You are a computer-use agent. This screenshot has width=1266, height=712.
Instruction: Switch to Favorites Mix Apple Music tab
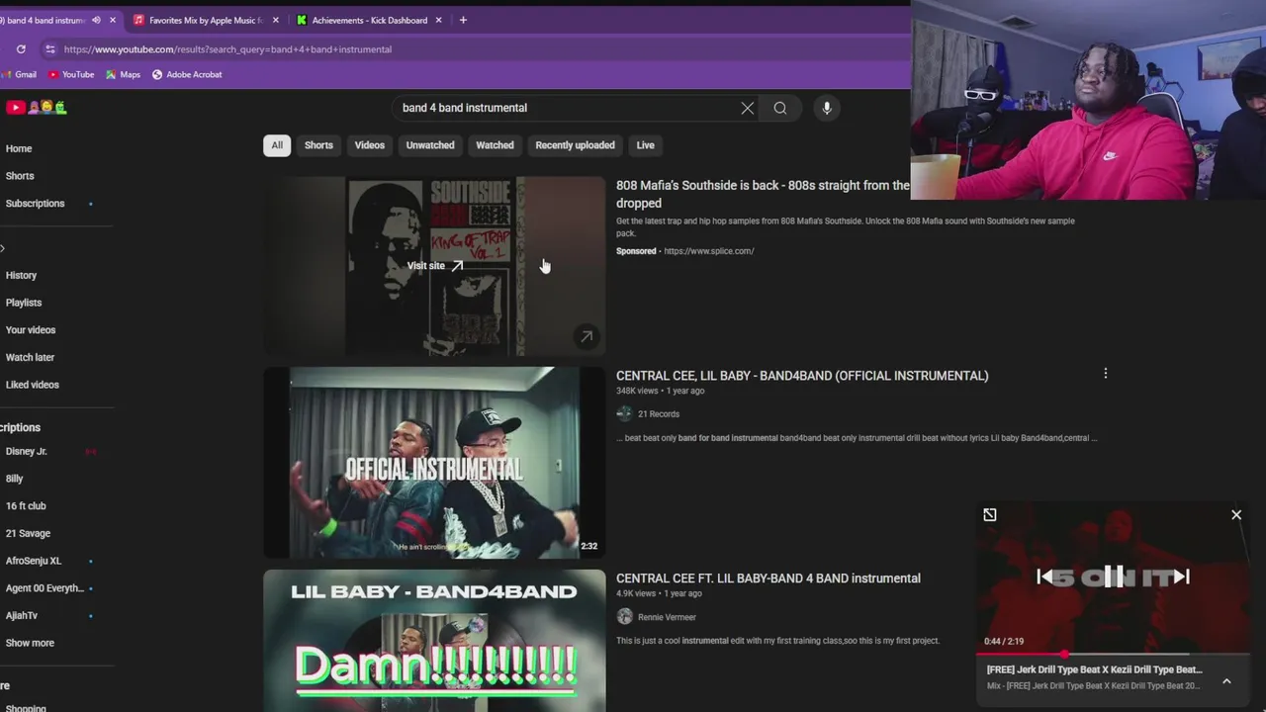(206, 20)
